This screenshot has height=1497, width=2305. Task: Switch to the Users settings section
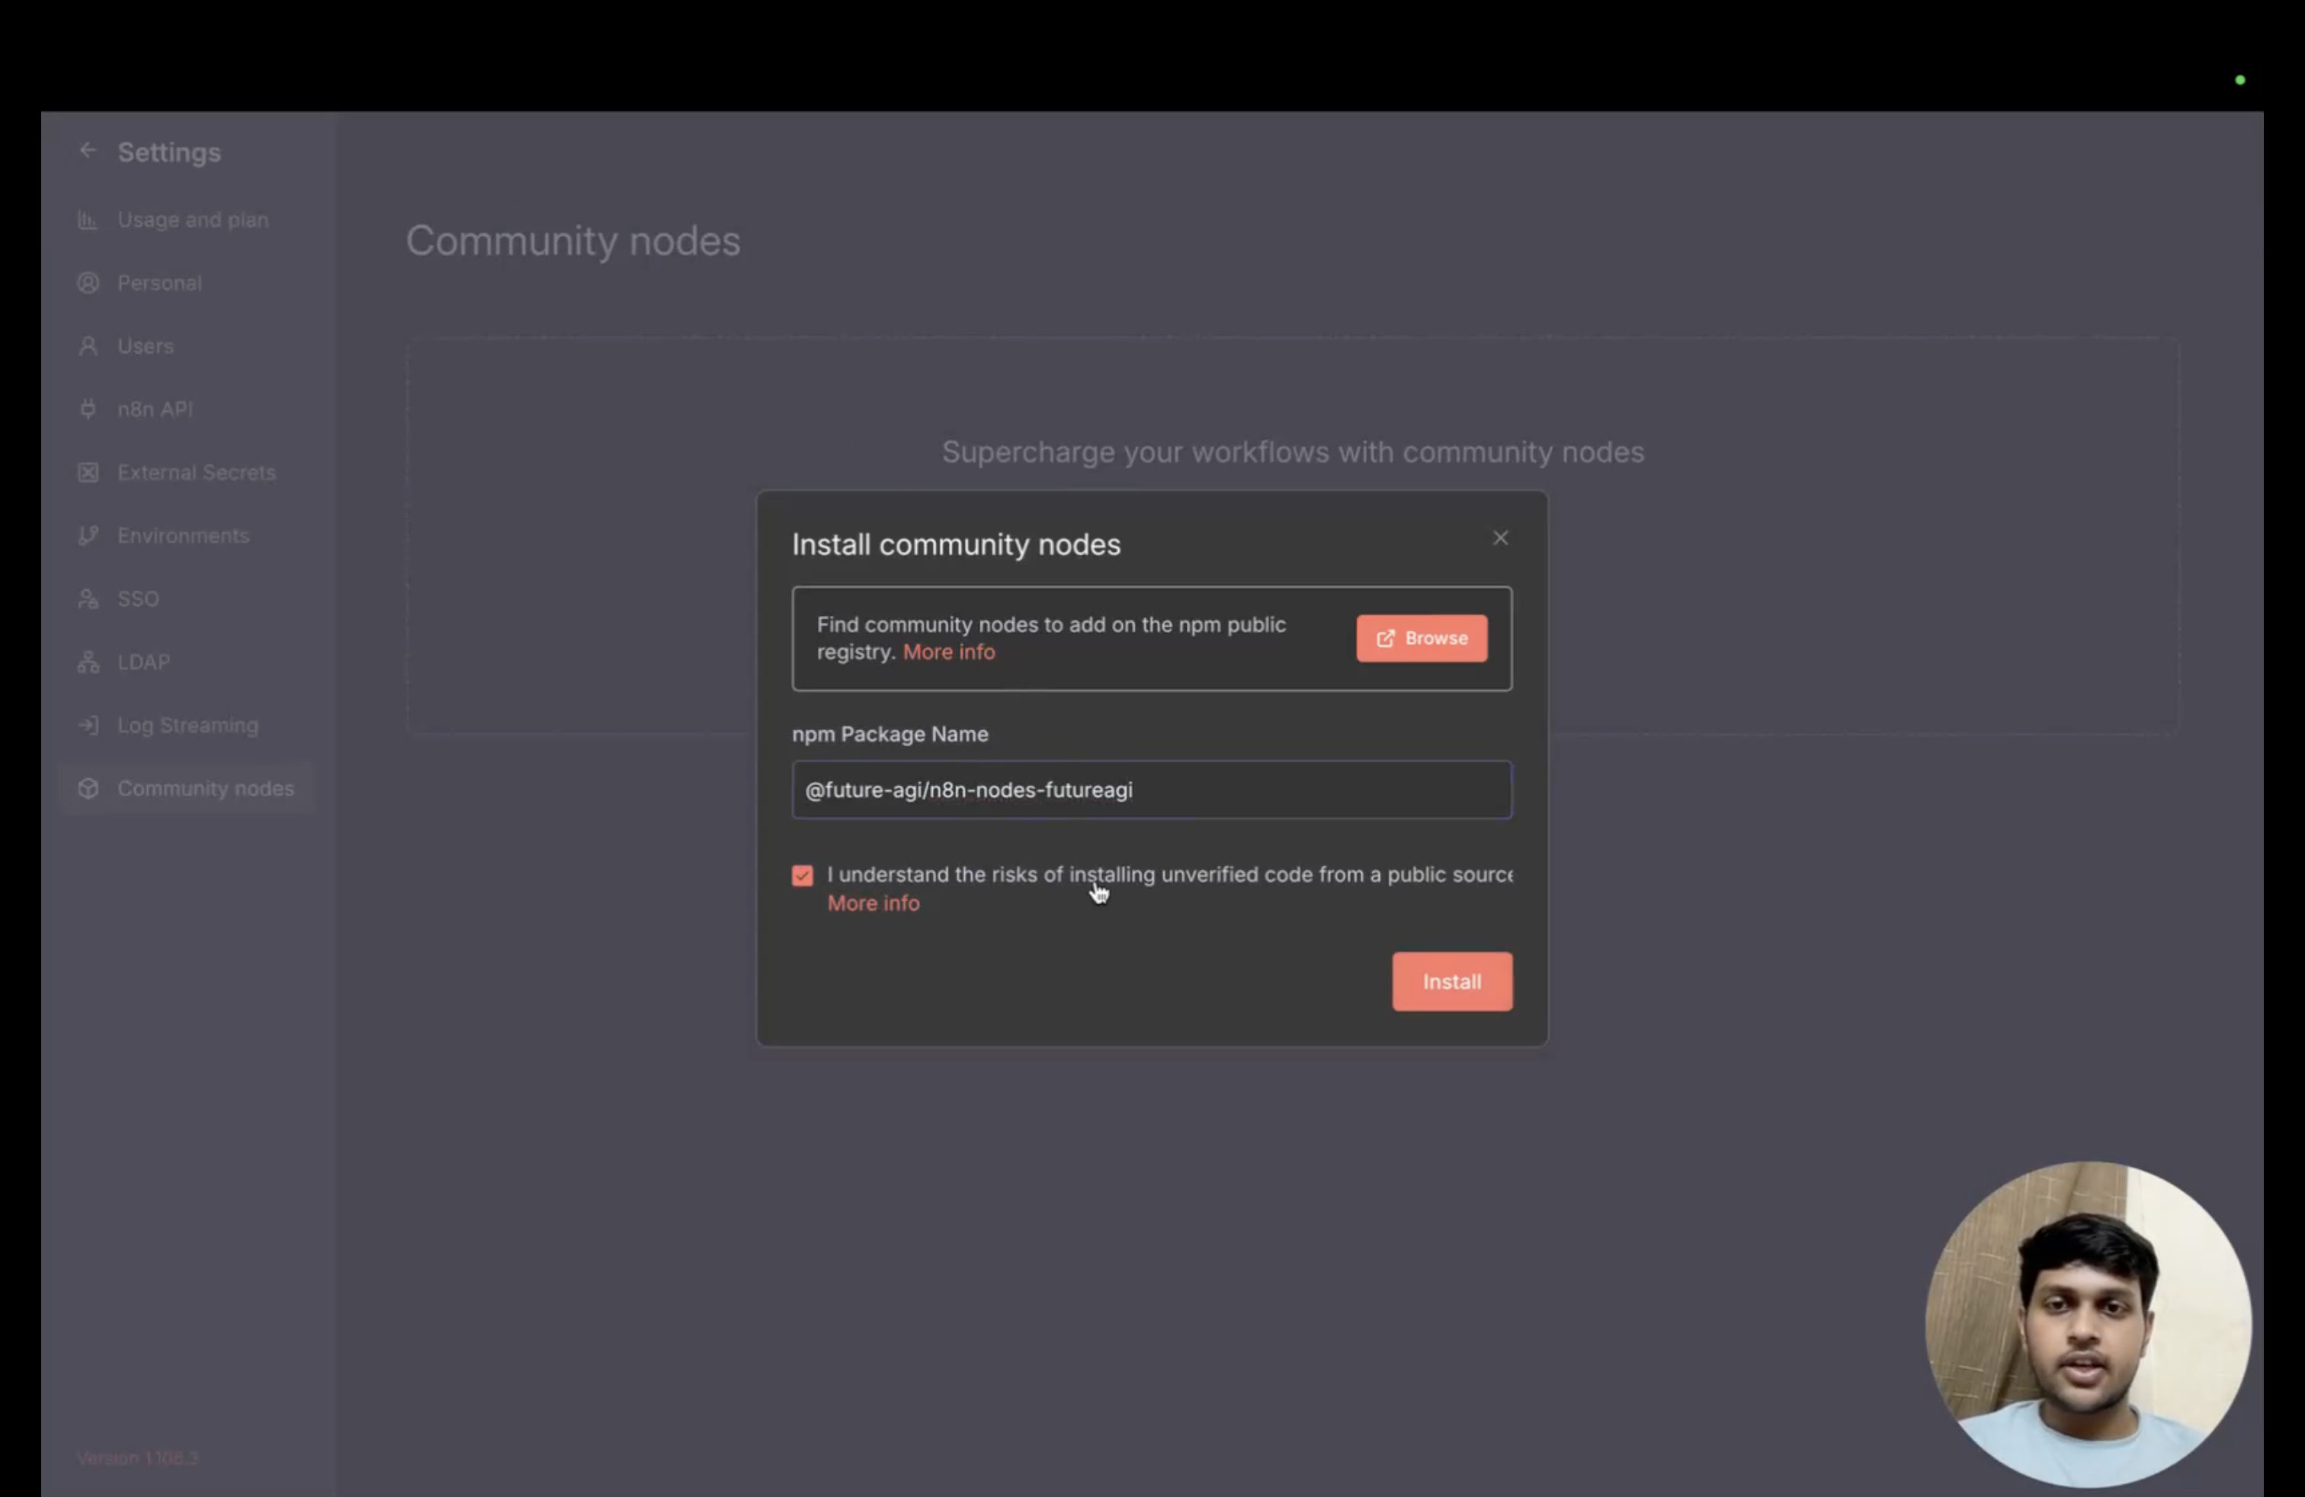coord(146,346)
